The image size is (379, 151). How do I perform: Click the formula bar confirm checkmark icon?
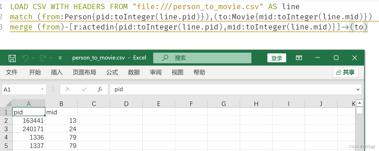84,89
